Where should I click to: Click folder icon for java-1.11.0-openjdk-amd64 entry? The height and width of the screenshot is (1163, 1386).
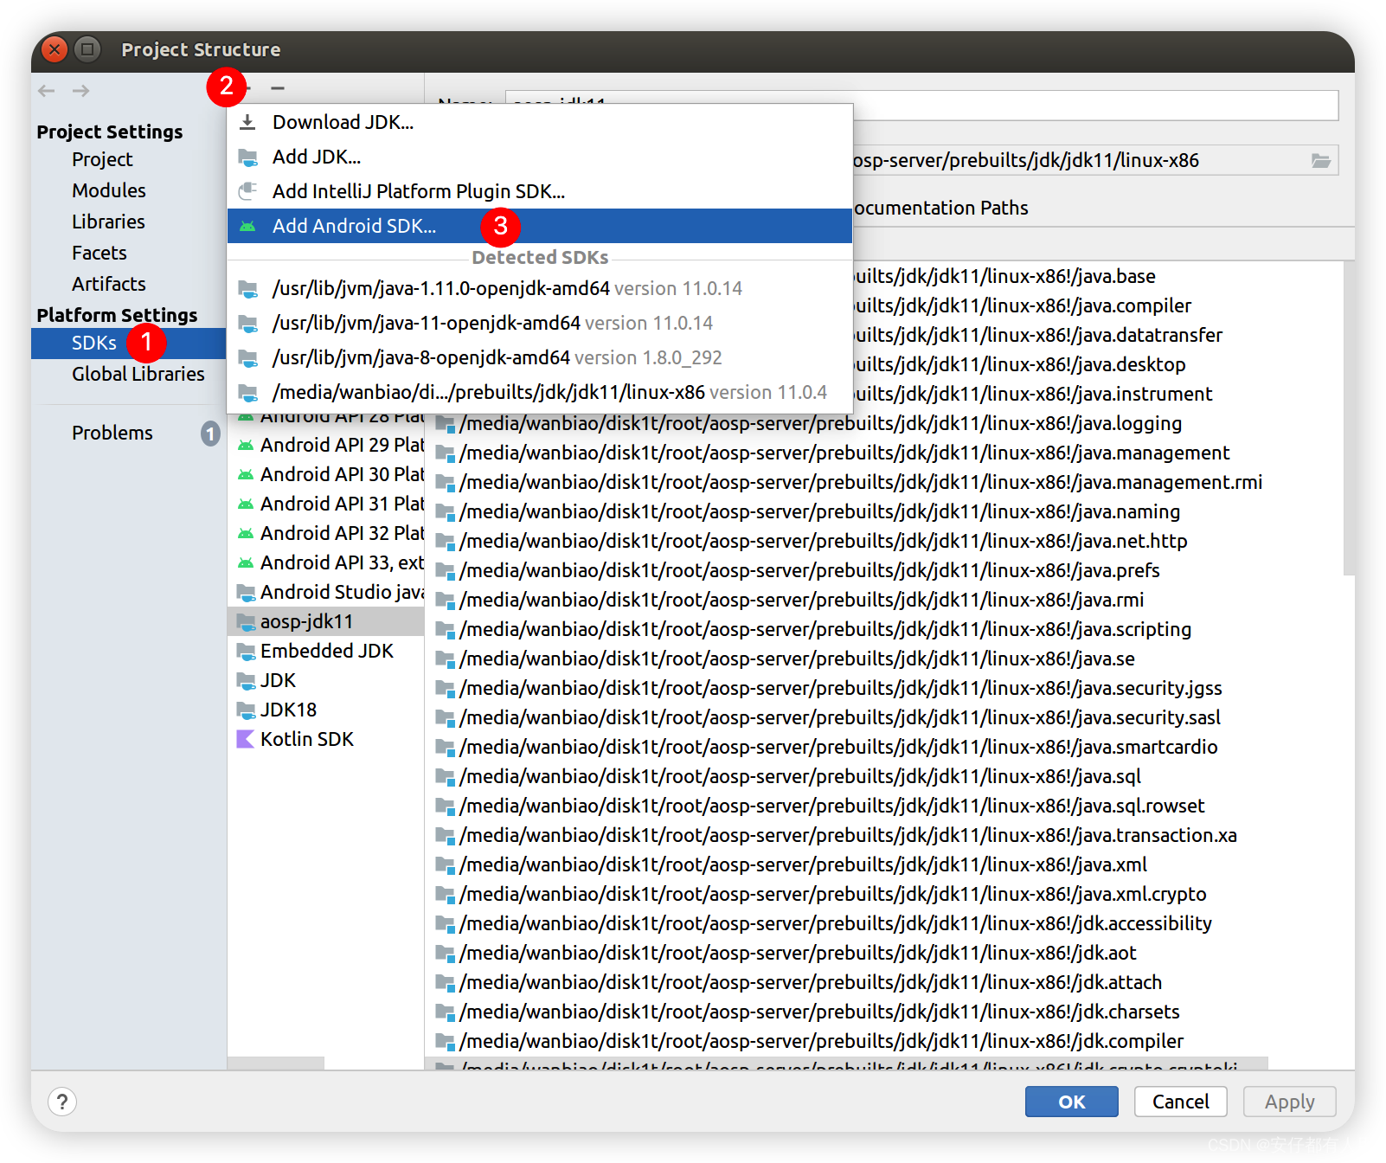coord(247,289)
